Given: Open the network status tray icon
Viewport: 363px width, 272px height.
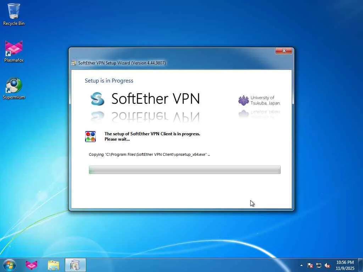Looking at the screenshot, I should (319, 265).
